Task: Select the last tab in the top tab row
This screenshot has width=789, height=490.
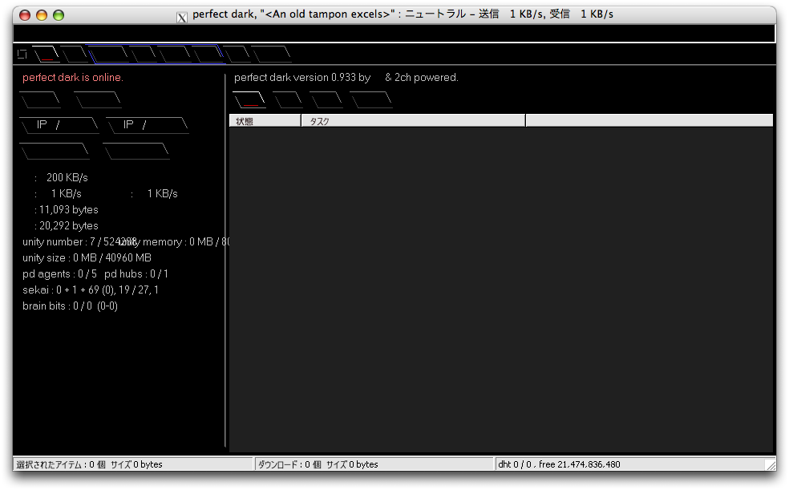Action: [x=271, y=54]
